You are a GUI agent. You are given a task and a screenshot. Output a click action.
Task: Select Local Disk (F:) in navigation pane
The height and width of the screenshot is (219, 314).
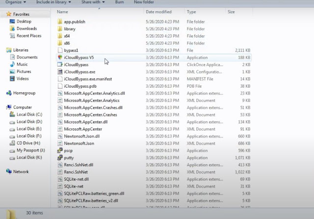29,136
